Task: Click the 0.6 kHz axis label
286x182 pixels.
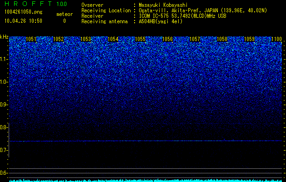Action: click(x=4, y=173)
